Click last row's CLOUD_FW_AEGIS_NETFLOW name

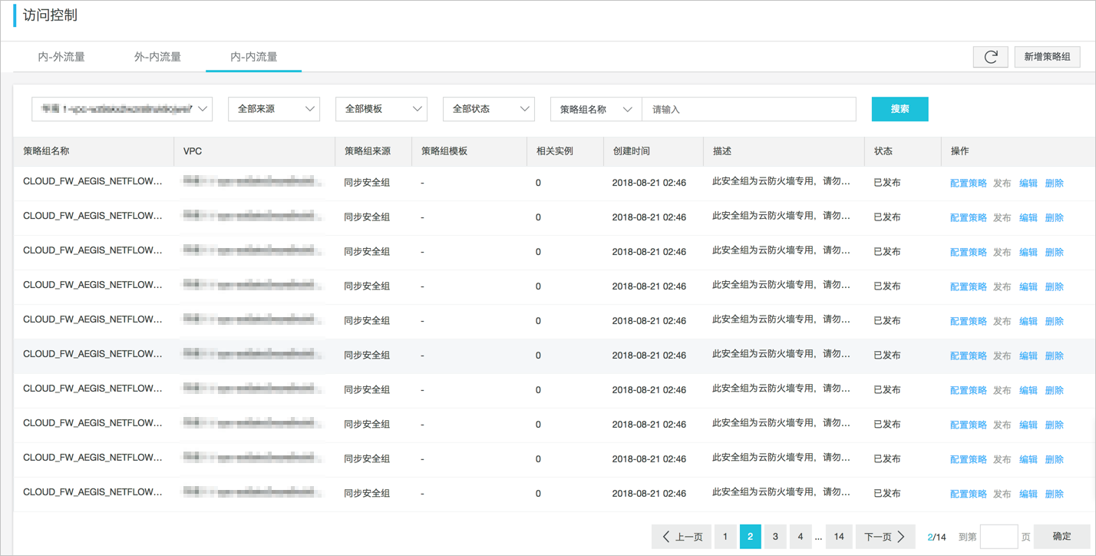(93, 492)
